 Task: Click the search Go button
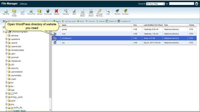197,4
